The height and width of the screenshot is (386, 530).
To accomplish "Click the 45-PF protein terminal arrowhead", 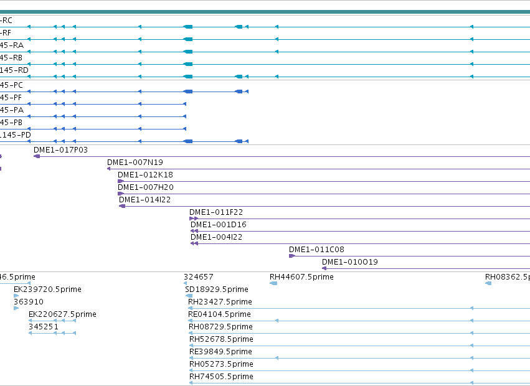I will click(x=184, y=104).
